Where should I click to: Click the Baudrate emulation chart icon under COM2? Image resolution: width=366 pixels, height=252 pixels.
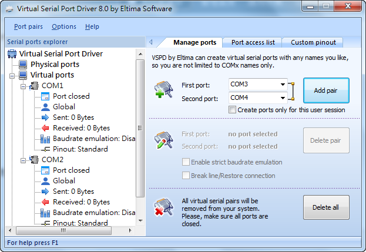[x=45, y=213]
